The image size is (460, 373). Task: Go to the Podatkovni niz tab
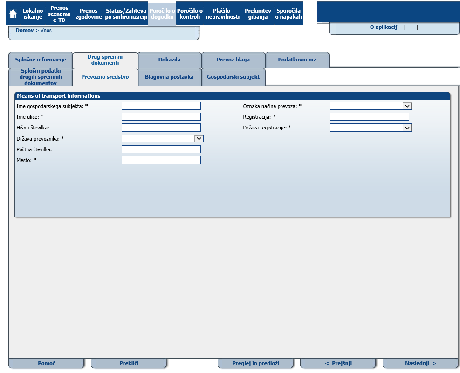coord(297,60)
